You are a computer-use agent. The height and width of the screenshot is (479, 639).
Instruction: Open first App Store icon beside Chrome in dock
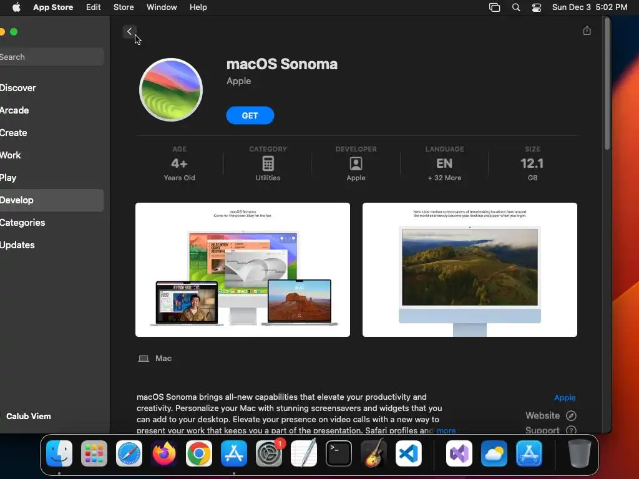click(234, 453)
